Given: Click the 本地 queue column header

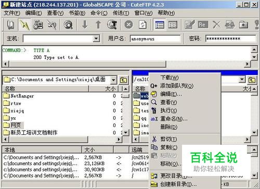Looking at the screenshot, I should 42,150.
